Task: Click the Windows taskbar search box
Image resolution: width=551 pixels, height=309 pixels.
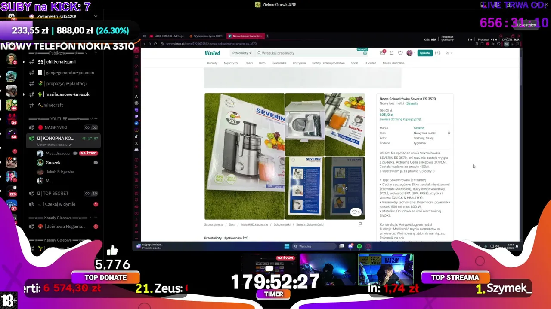Action: pyautogui.click(x=315, y=246)
